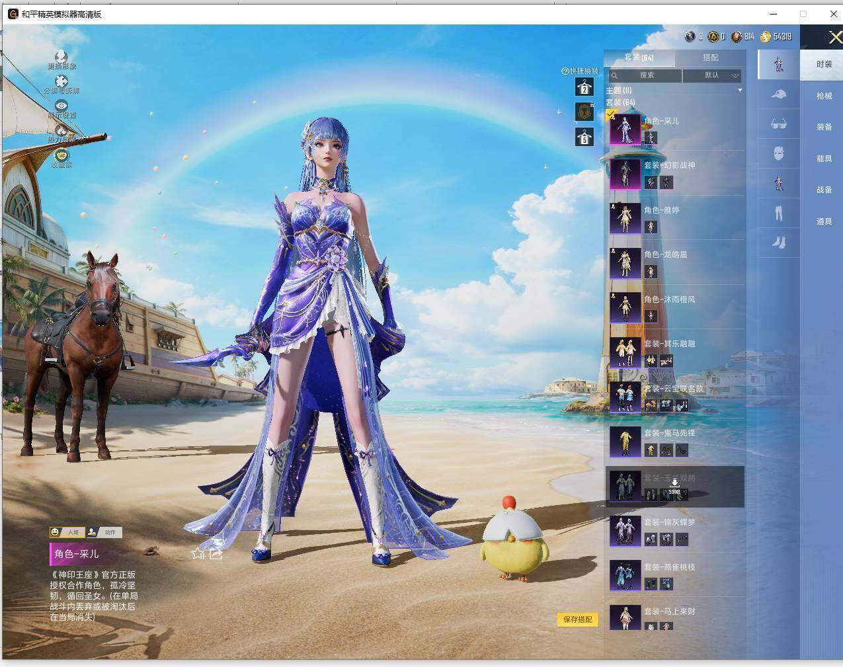Click the small piece icon under 角色-采儿
Viewport: 843px width, 667px height.
coord(651,137)
